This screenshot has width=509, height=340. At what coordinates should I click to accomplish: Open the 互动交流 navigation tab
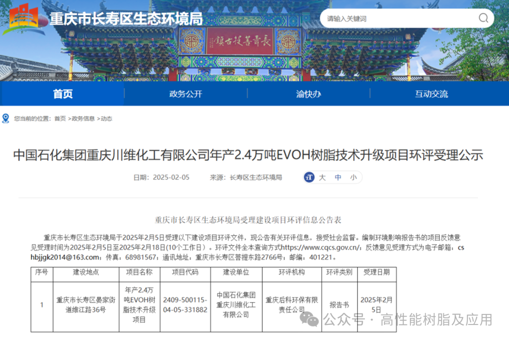(431, 94)
